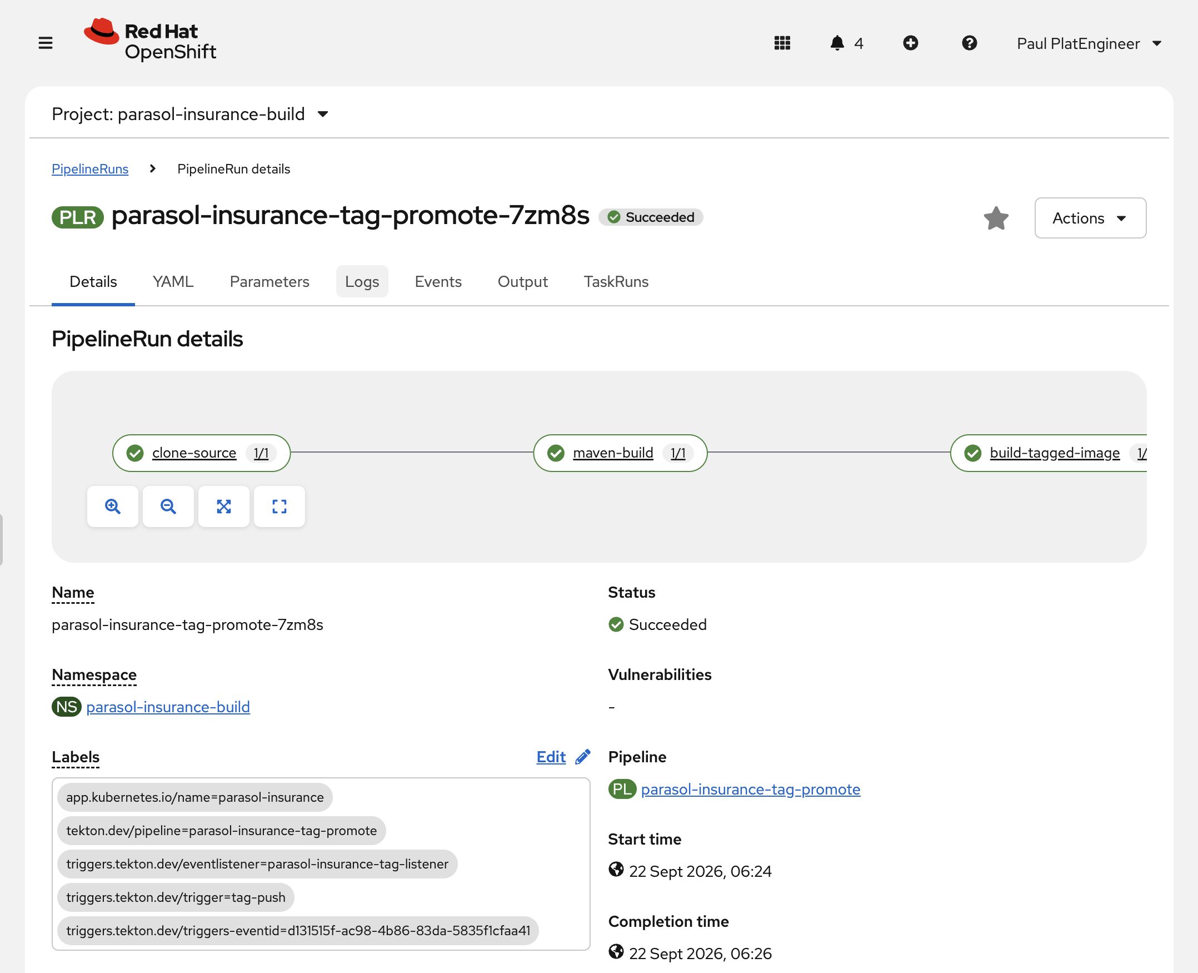
Task: Fit pipeline graph to screen
Action: click(223, 507)
